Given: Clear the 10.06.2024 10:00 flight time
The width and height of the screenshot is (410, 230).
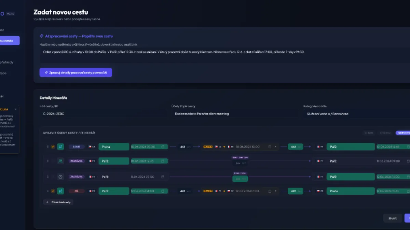Looking at the screenshot, I should pyautogui.click(x=275, y=147).
